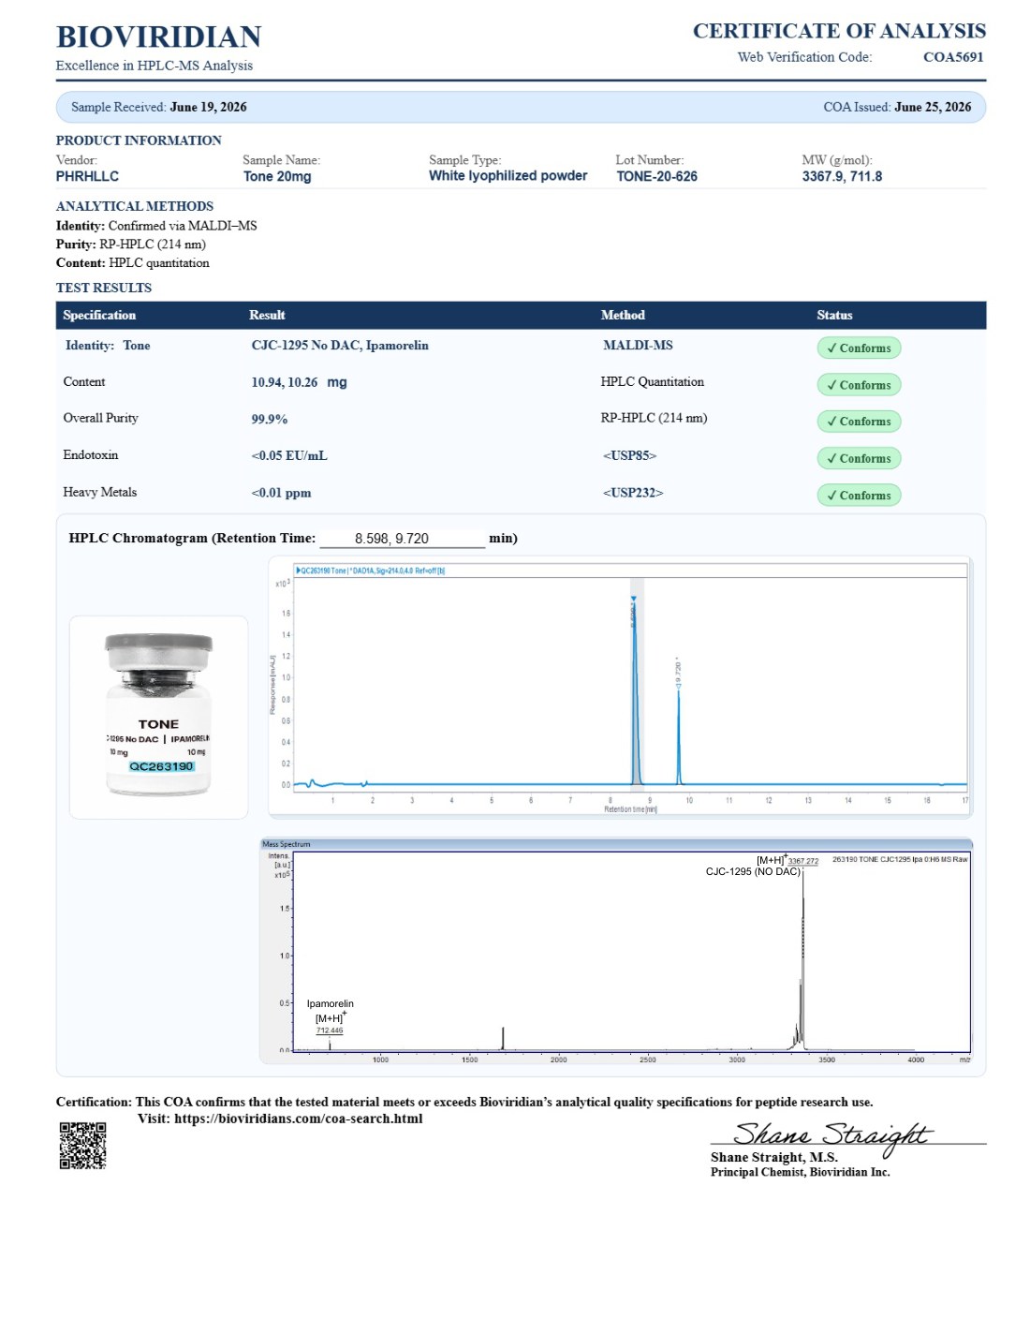Click Principal Chemist, Bioviridian Inc. text
Screen dimensions: 1030x1334
click(801, 1173)
